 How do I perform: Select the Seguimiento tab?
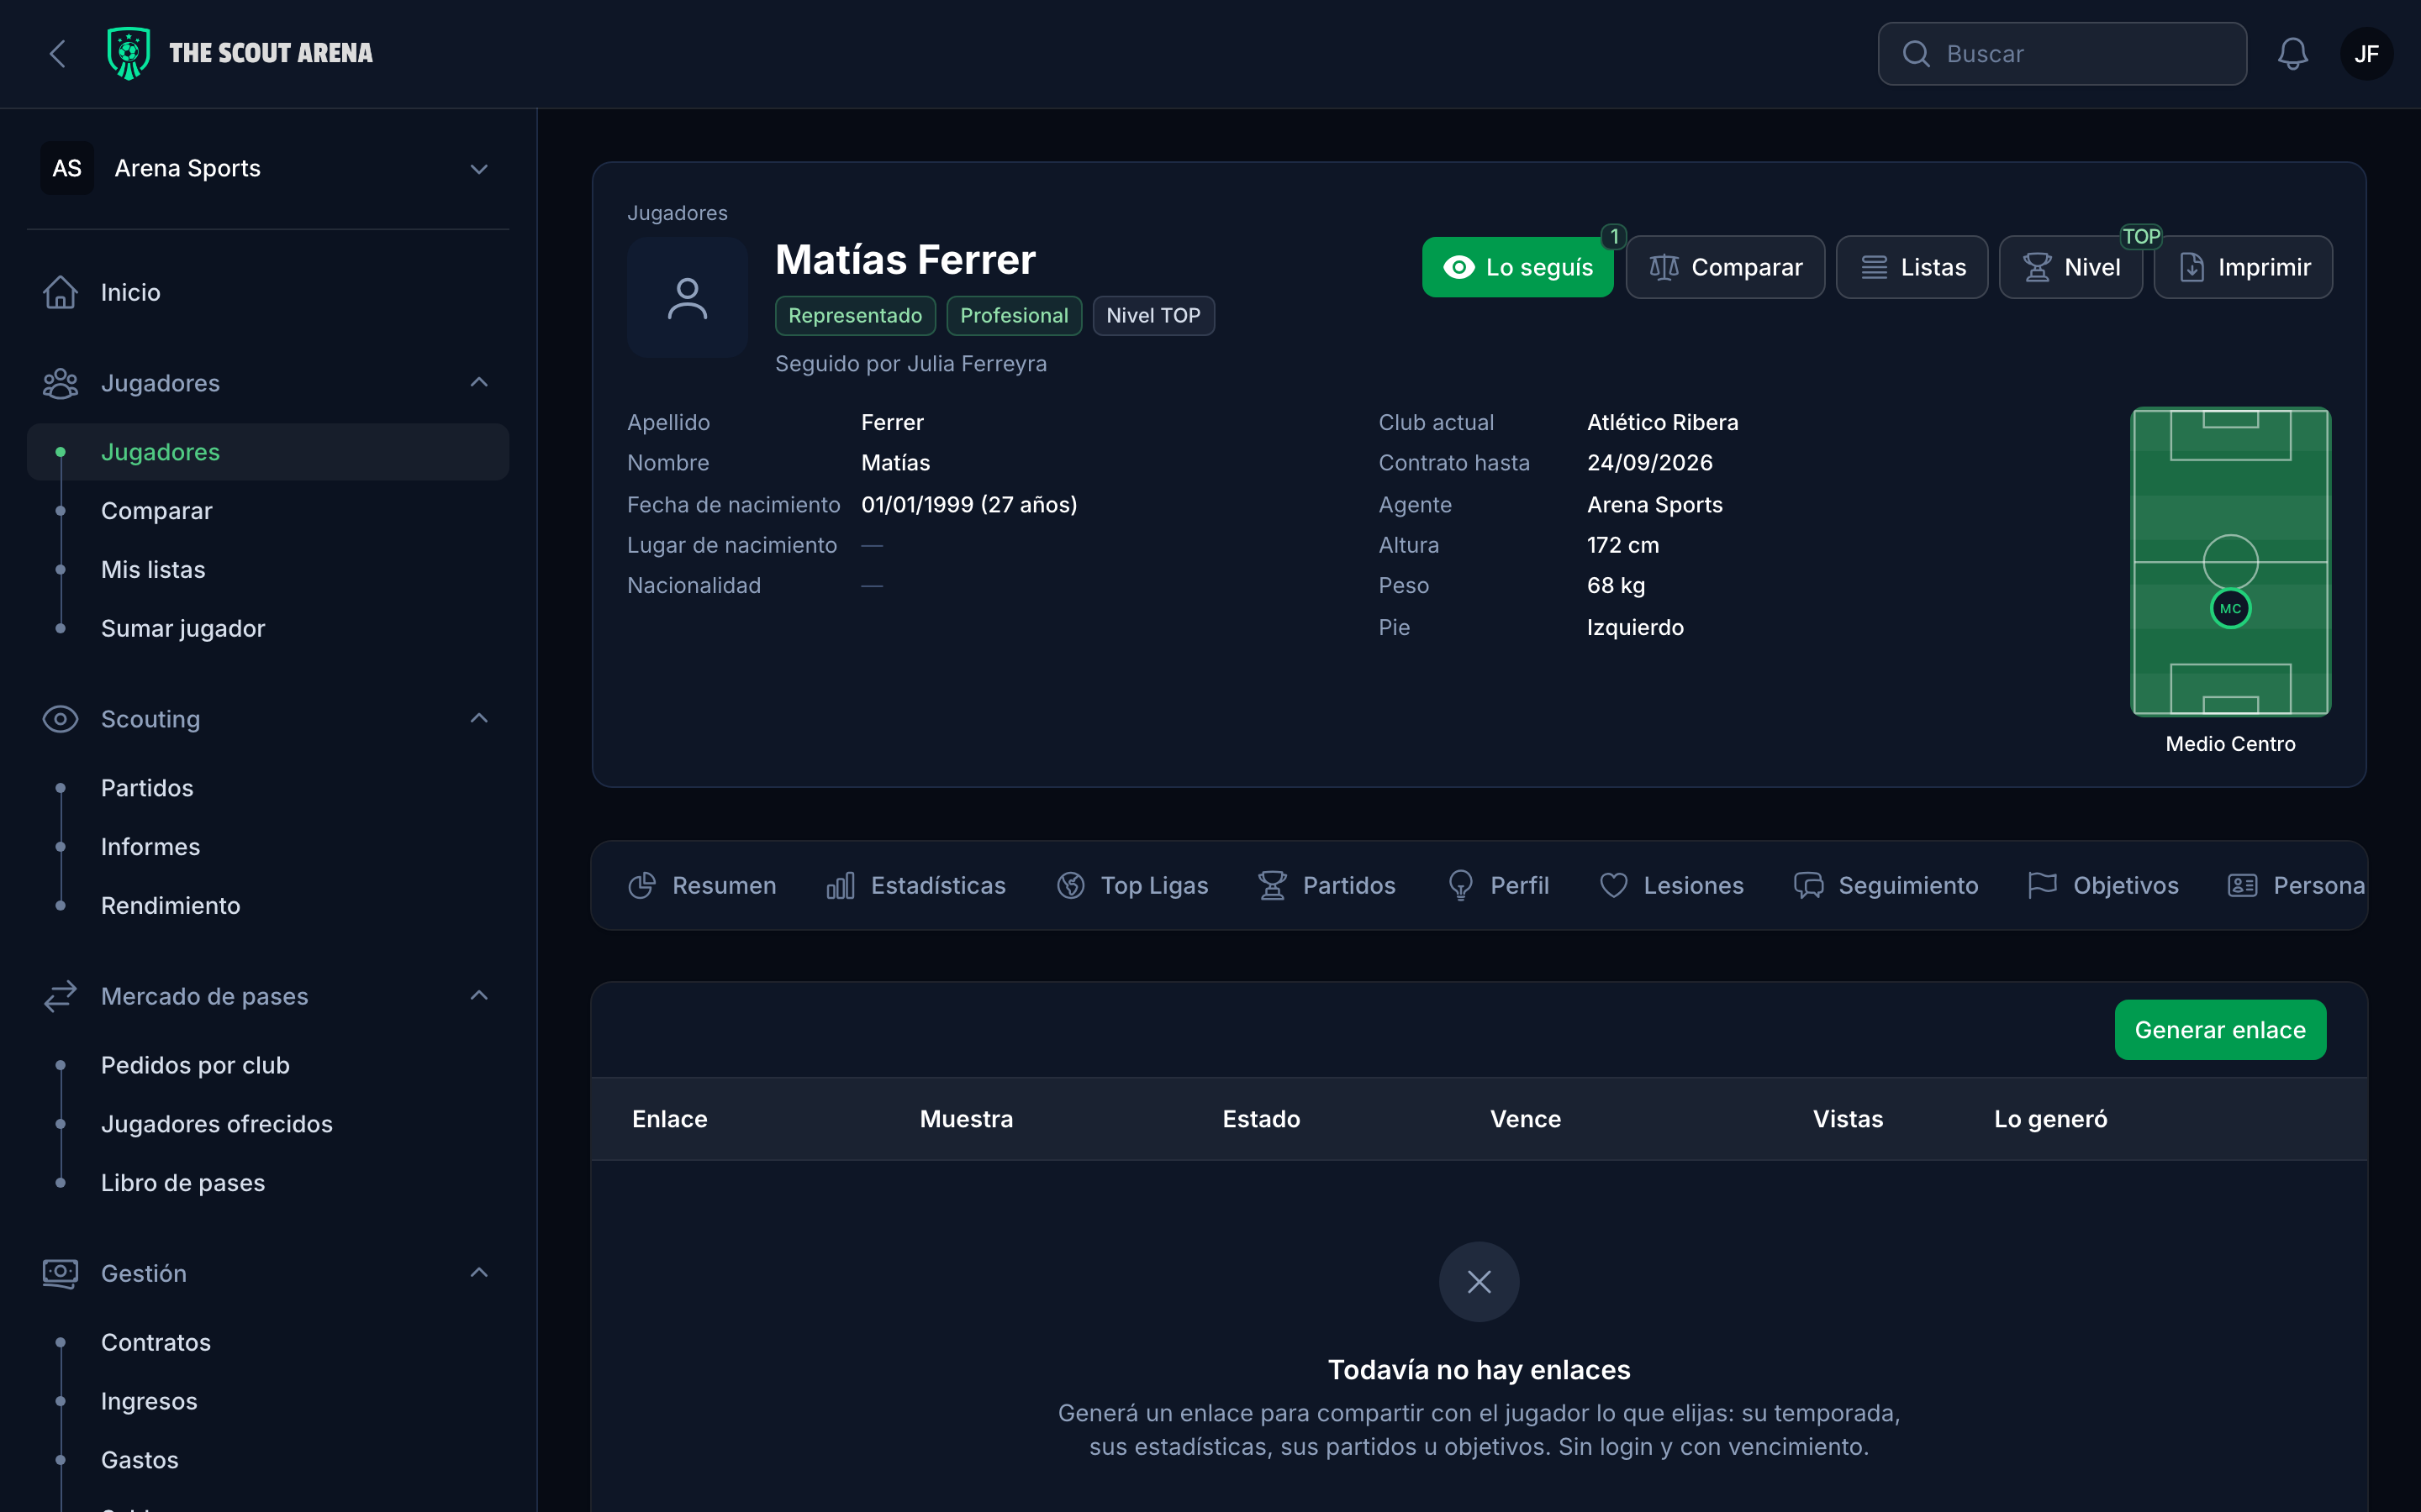[x=1886, y=885]
